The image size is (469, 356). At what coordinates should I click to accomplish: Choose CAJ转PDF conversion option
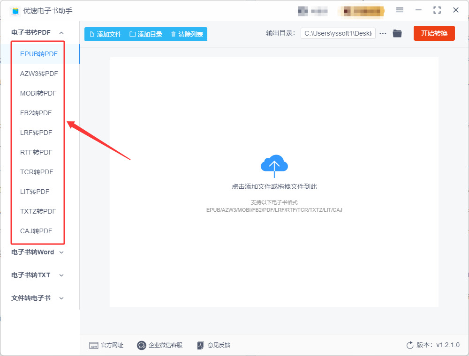click(36, 231)
